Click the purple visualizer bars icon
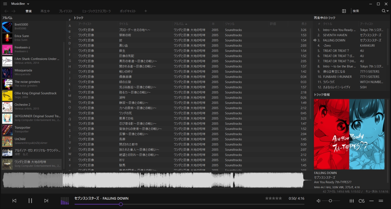This screenshot has width=391, height=209. pyautogui.click(x=65, y=201)
